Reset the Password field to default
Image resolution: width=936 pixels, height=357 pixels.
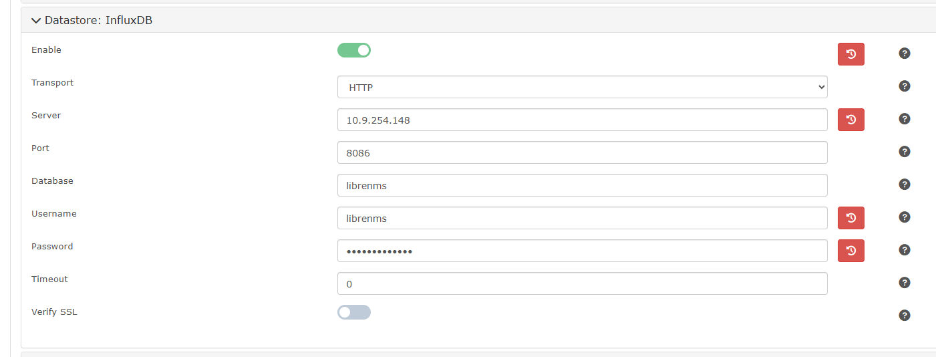(x=850, y=251)
